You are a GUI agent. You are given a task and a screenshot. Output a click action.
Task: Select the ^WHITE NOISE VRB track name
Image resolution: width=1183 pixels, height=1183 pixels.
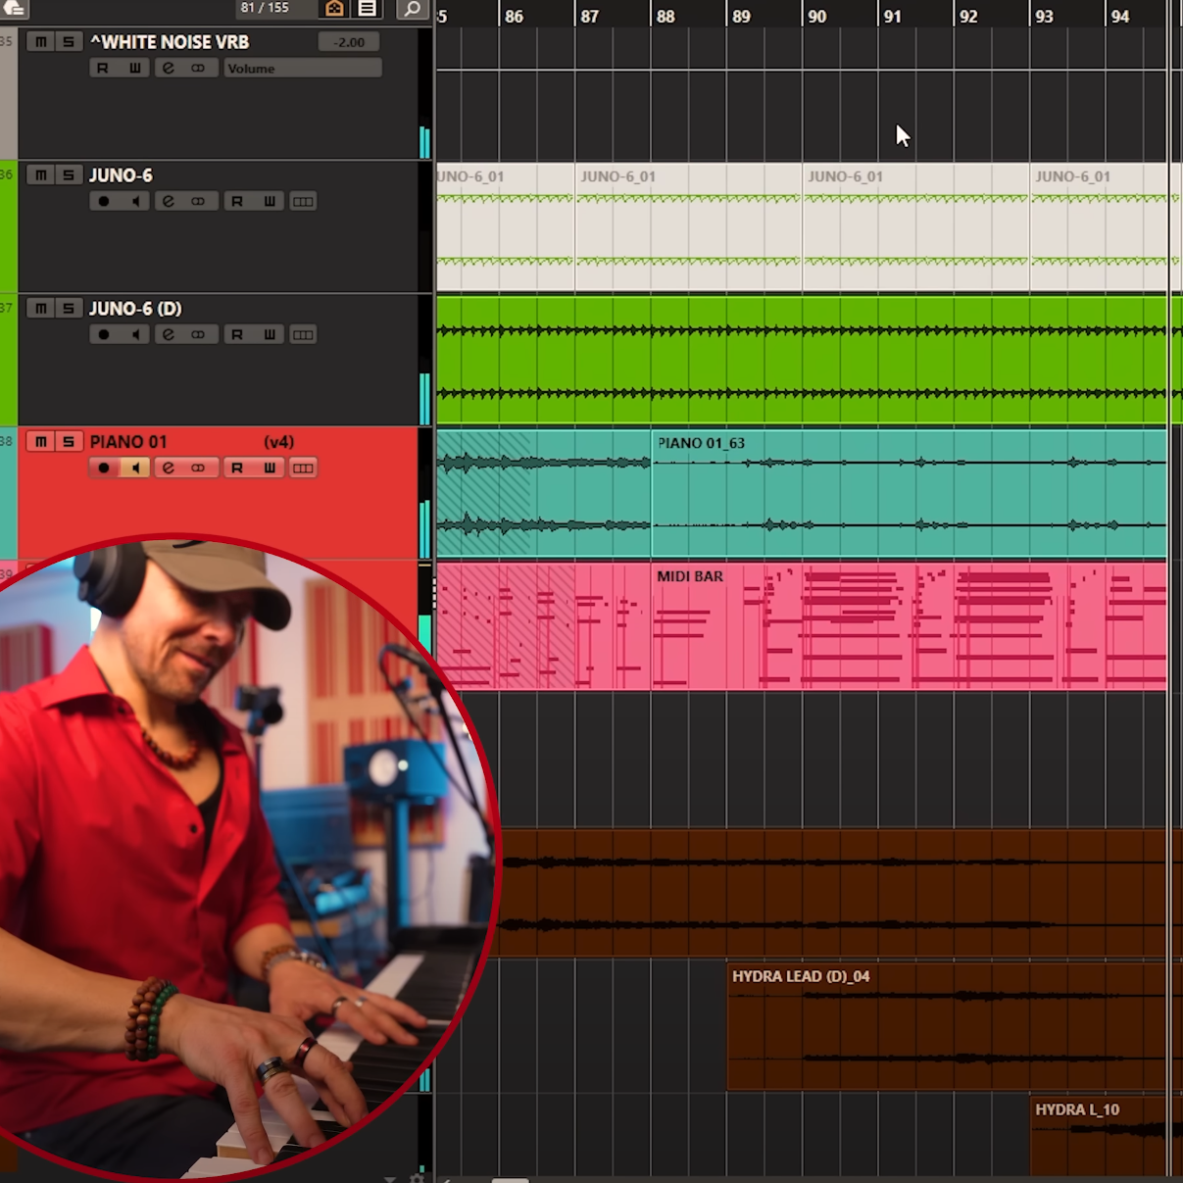click(170, 42)
